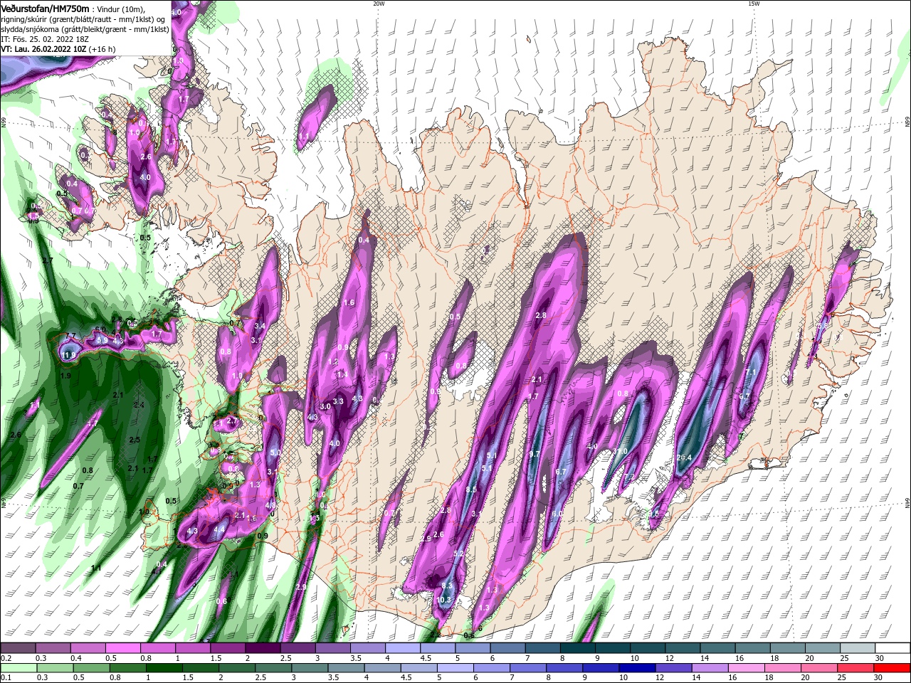Select the lavender 14–16 rain scale swatch
This screenshot has height=683, width=911.
coord(711,668)
